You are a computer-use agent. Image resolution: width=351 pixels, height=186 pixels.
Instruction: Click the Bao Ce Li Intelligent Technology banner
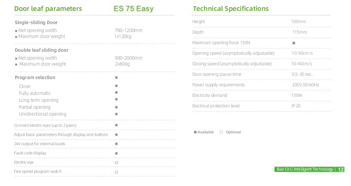[305, 169]
